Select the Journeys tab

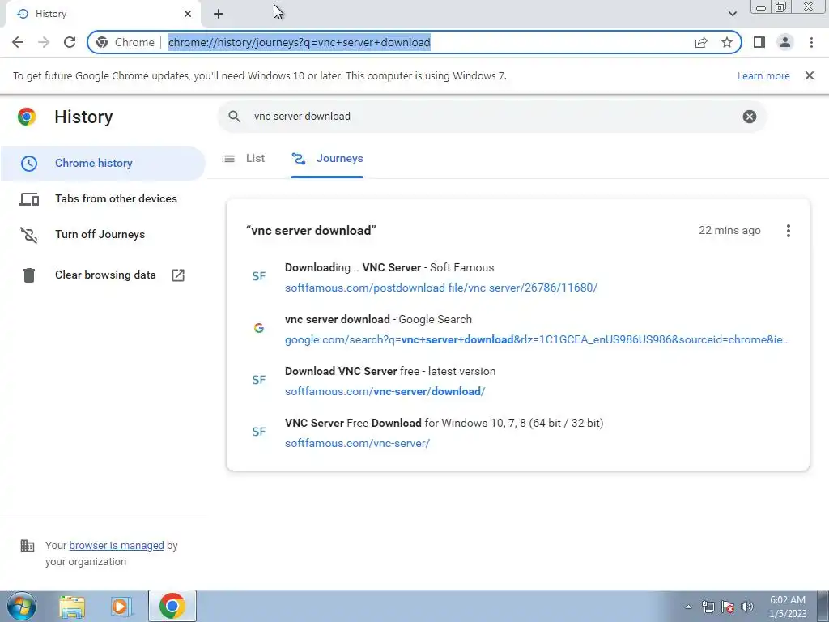327,158
